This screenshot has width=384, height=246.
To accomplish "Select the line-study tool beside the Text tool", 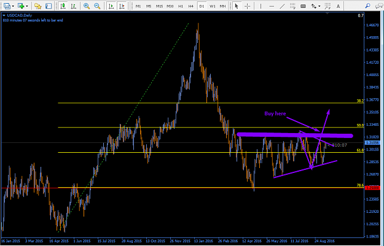I will pos(327,6).
